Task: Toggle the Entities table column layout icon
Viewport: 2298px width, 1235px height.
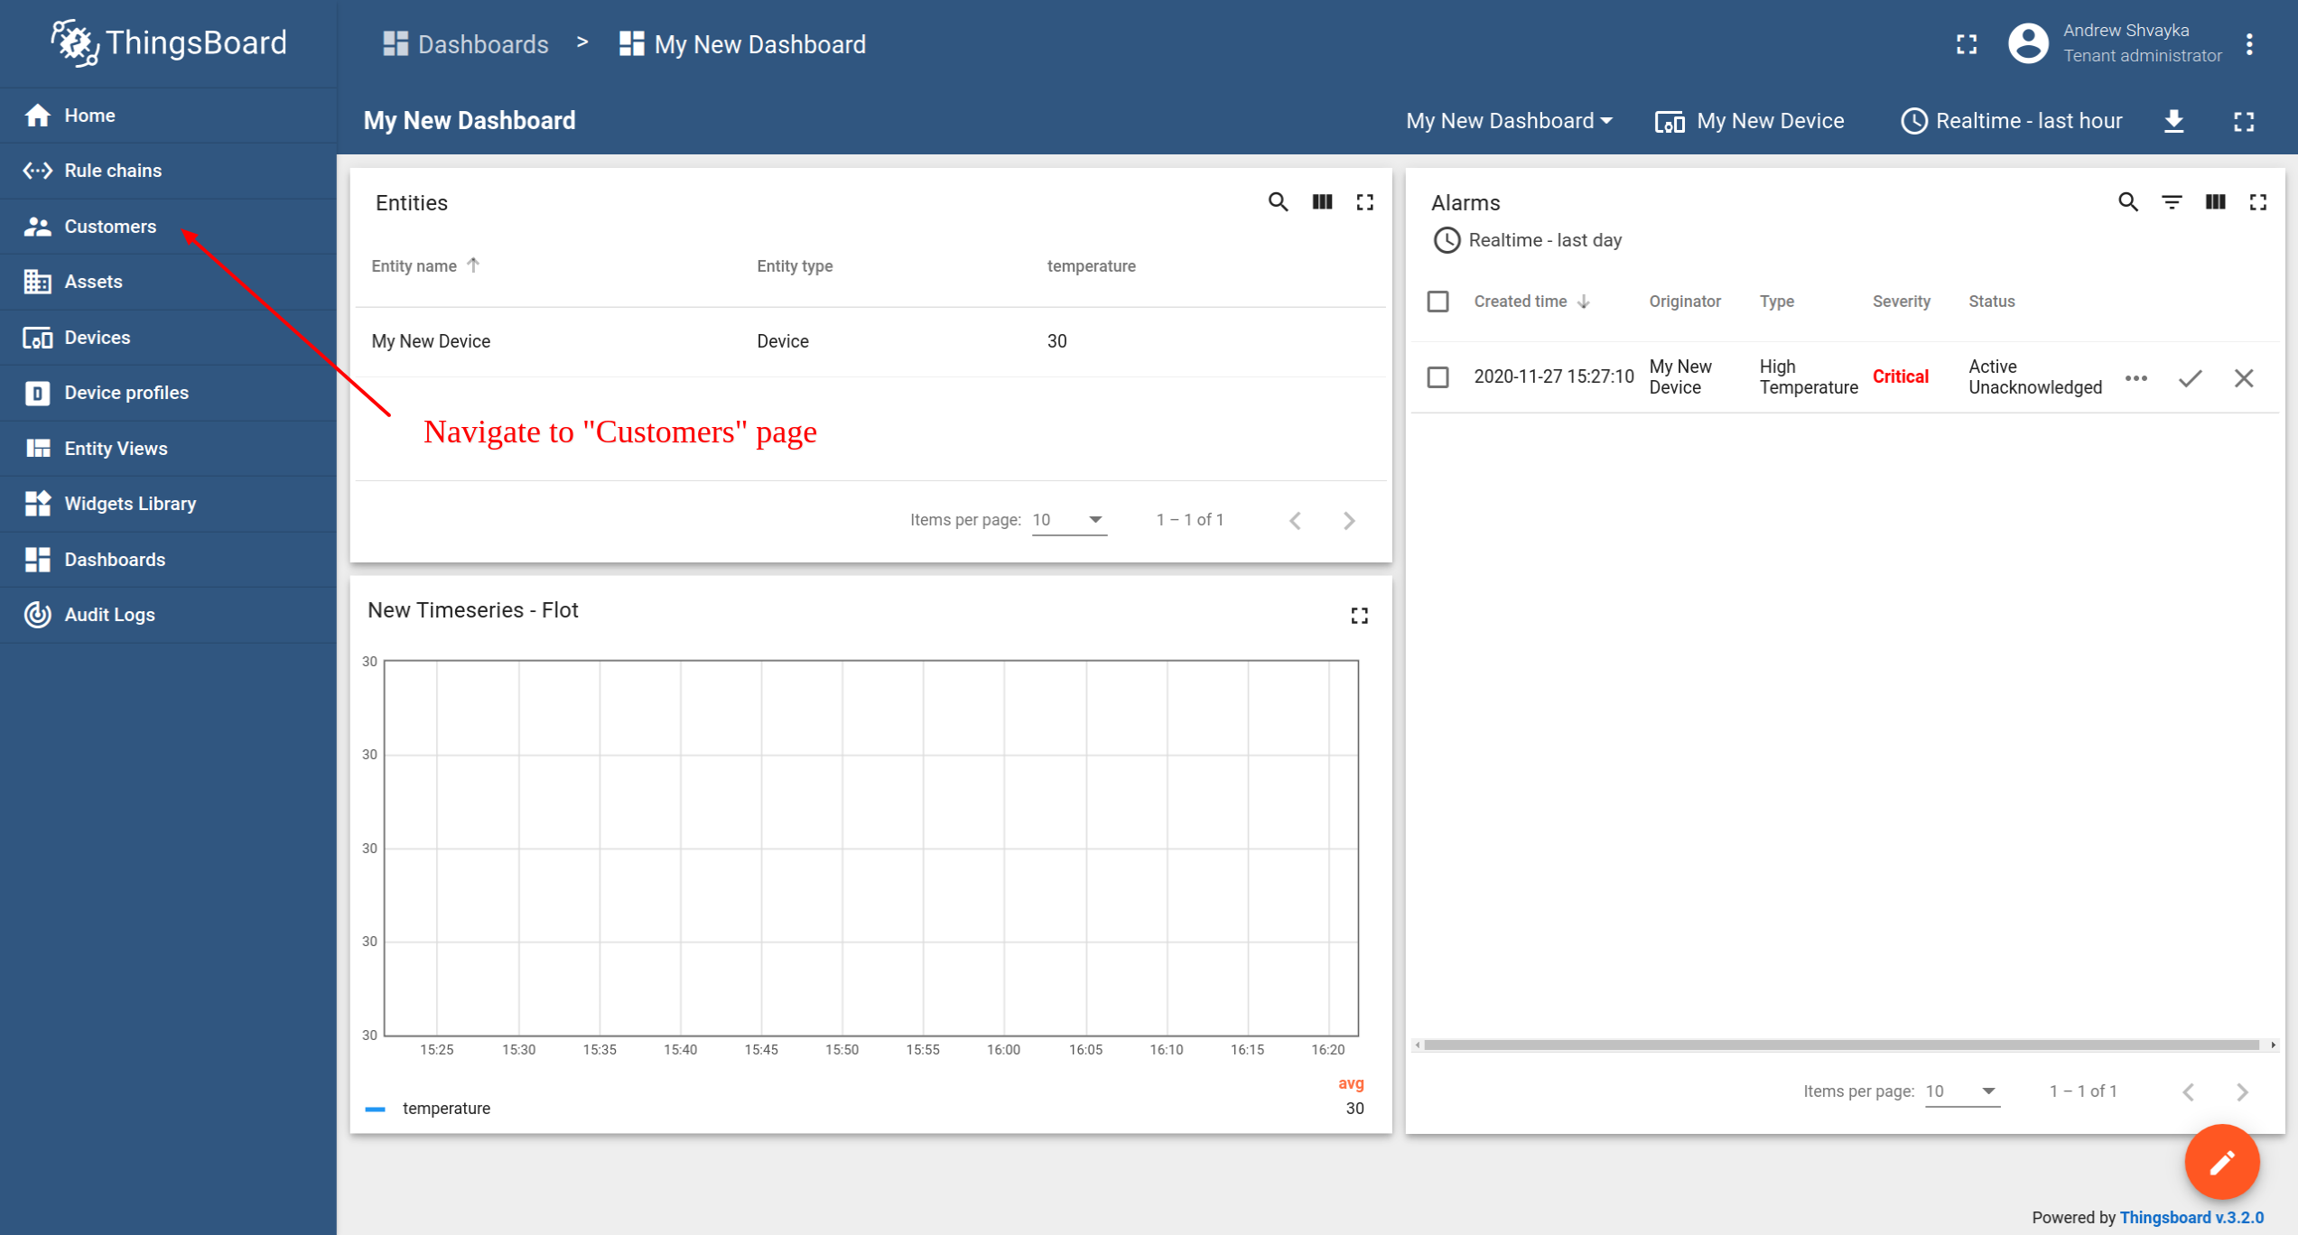Action: 1323,202
